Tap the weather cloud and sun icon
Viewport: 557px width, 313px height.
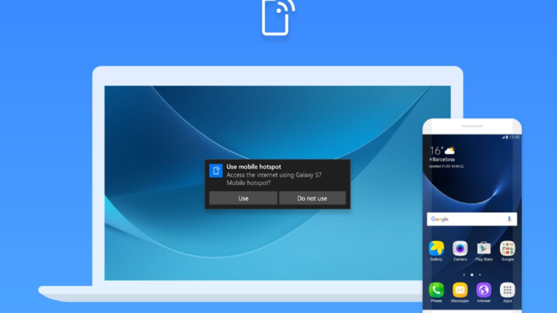(450, 151)
